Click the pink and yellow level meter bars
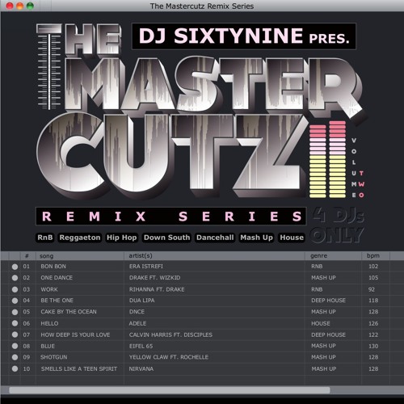The height and width of the screenshot is (404, 404). [328, 159]
